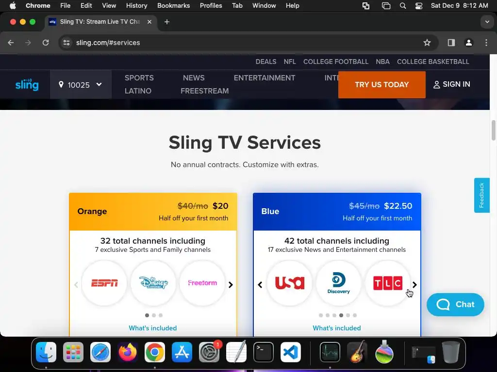This screenshot has height=372, width=497.
Task: Open COLLEGE FOOTBALL link
Action: coord(336,62)
